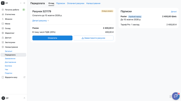This screenshot has width=181, height=101.
Task: Open Статистика via its bar chart icon
Action: (x=3, y=14)
